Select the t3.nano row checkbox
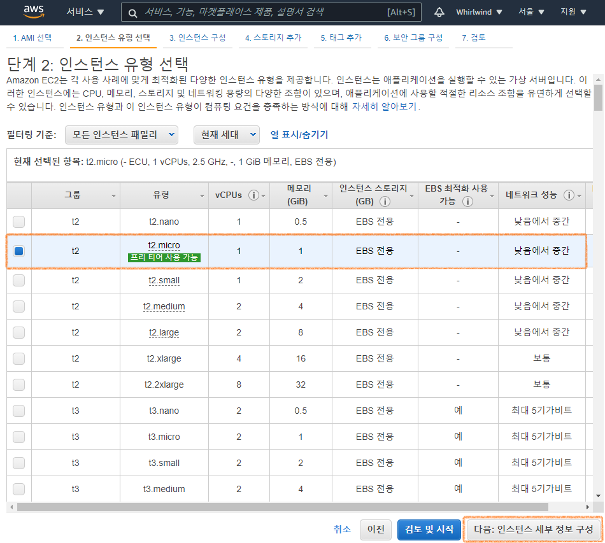Image resolution: width=605 pixels, height=543 pixels. [19, 411]
